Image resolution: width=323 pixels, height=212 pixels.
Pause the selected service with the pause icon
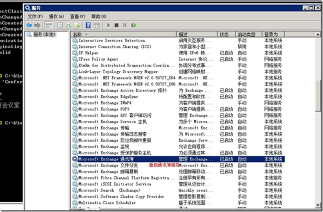point(125,25)
